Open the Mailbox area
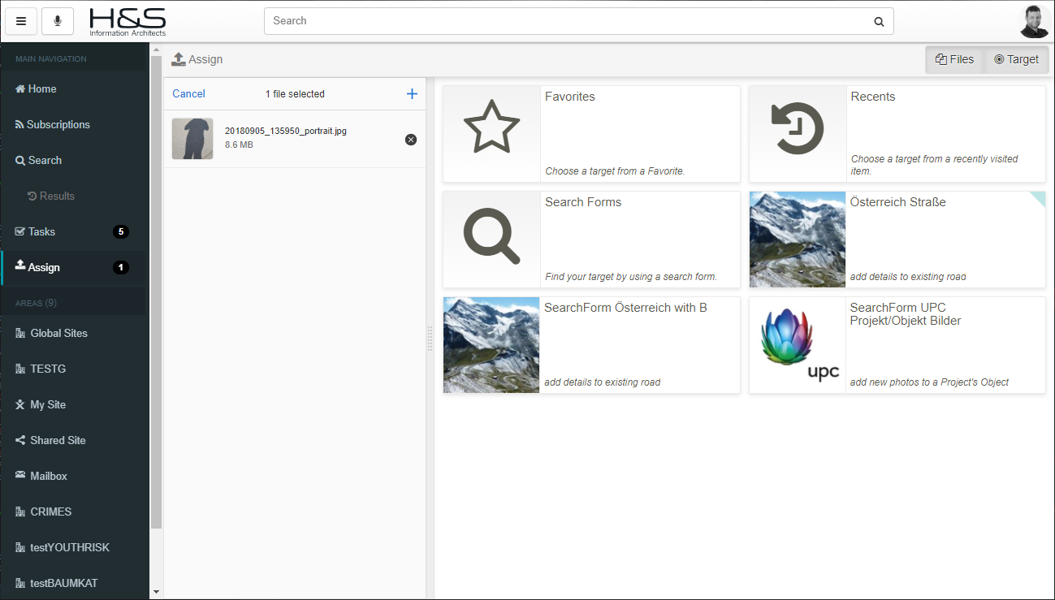 [x=48, y=476]
